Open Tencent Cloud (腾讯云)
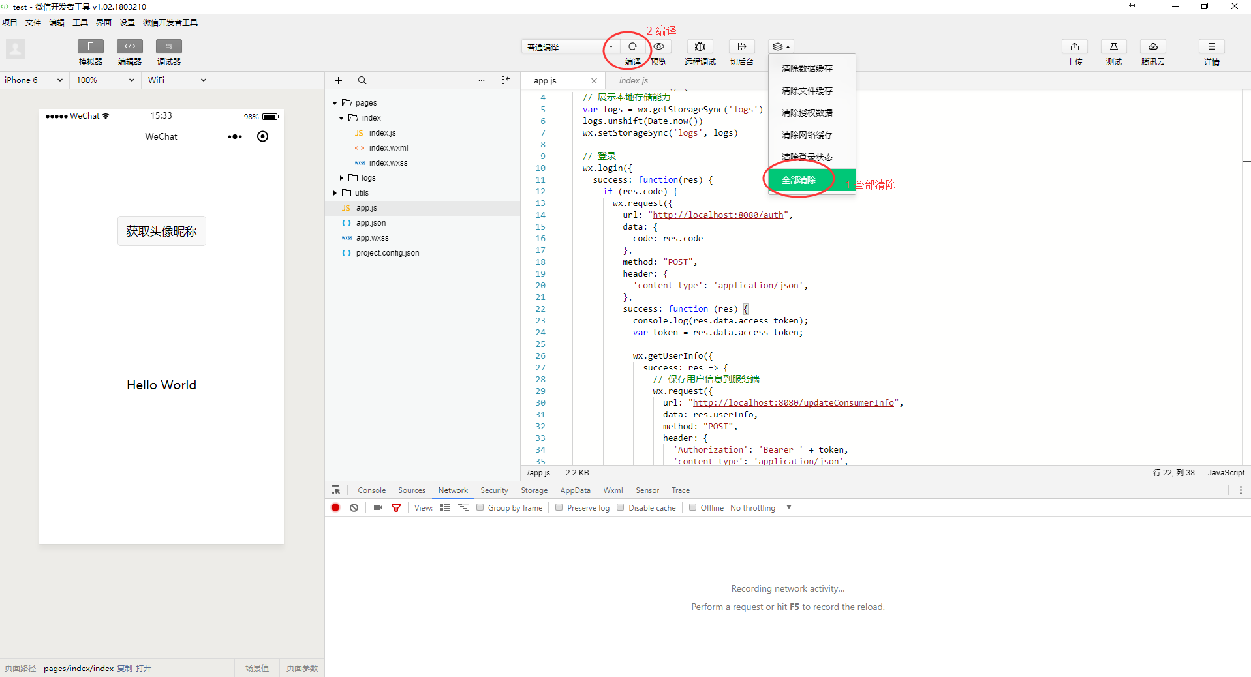The image size is (1251, 677). click(1153, 46)
